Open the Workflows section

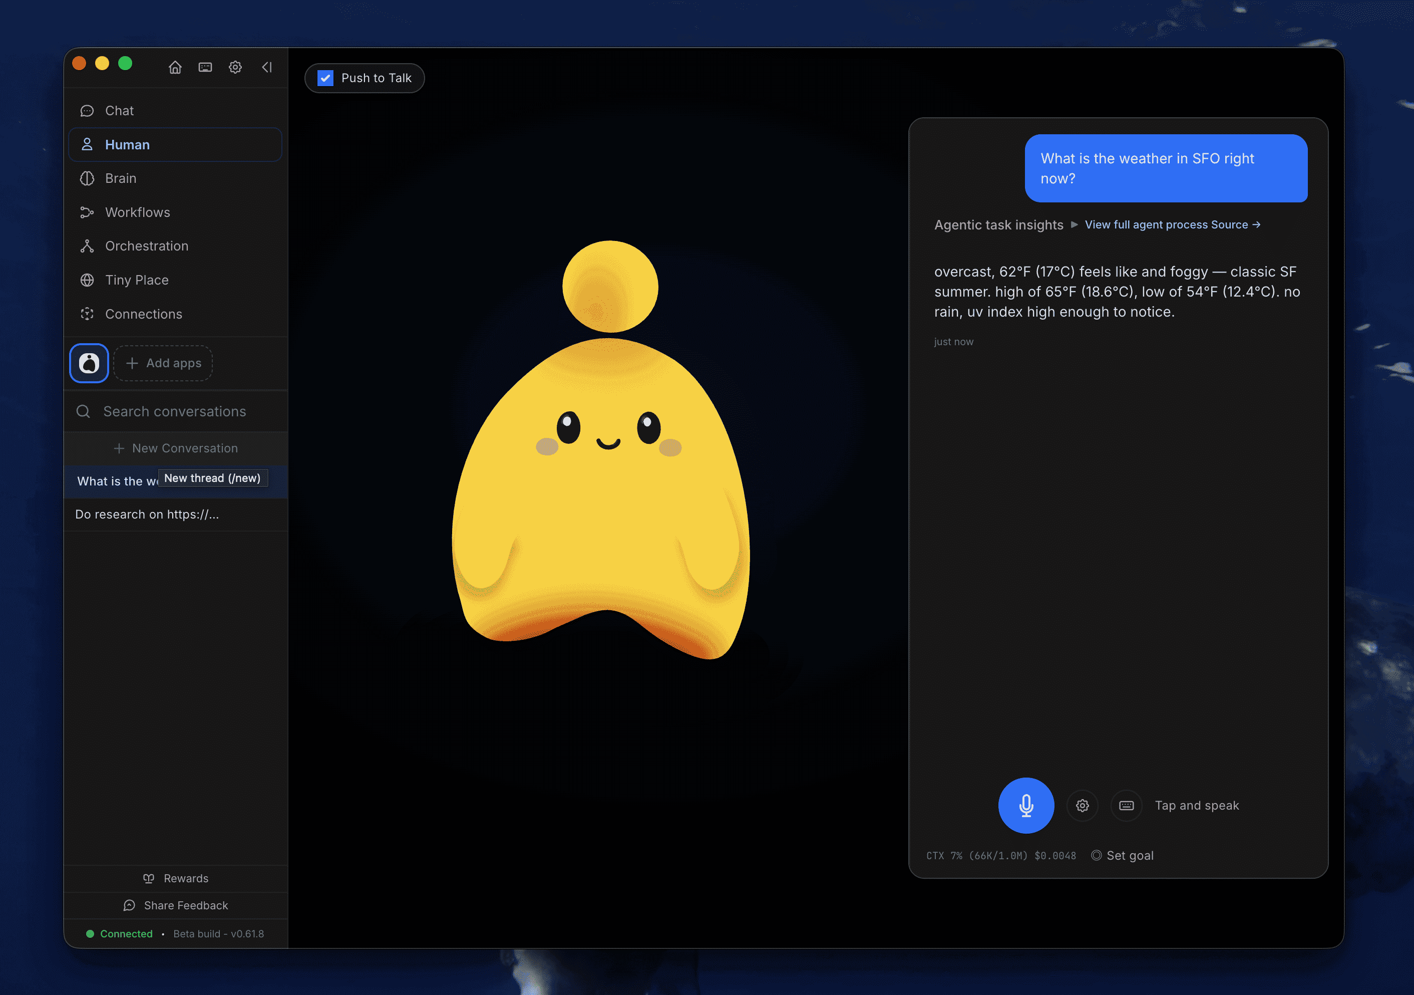click(175, 212)
